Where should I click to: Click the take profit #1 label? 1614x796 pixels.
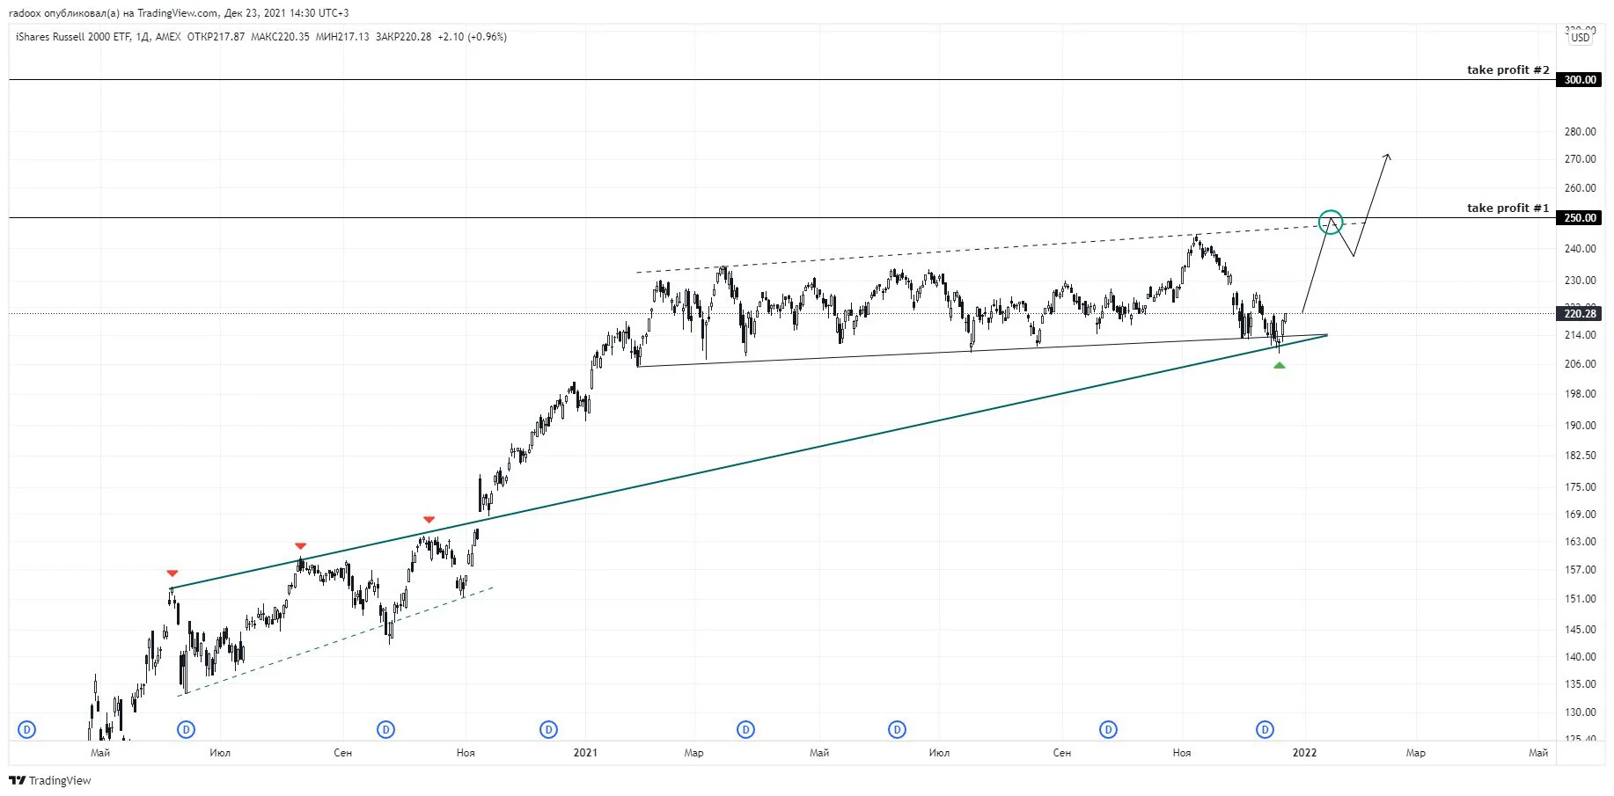[1508, 208]
